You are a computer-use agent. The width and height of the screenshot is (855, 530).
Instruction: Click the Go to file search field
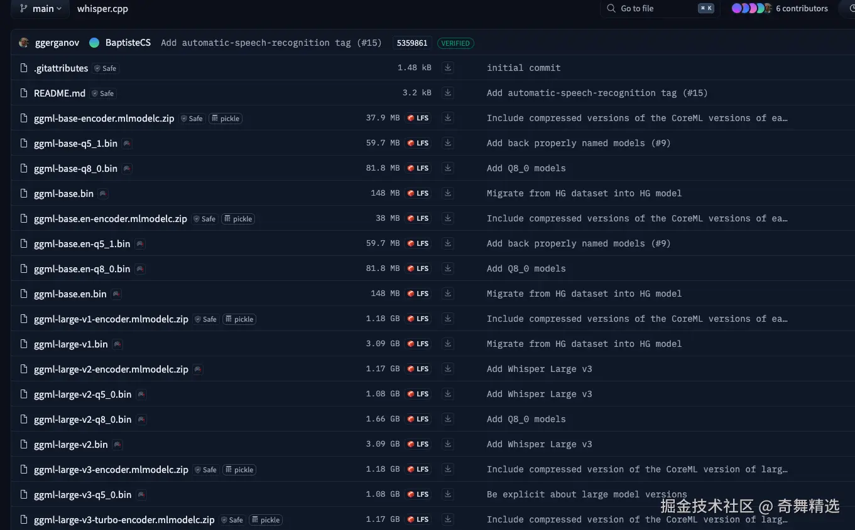(658, 9)
